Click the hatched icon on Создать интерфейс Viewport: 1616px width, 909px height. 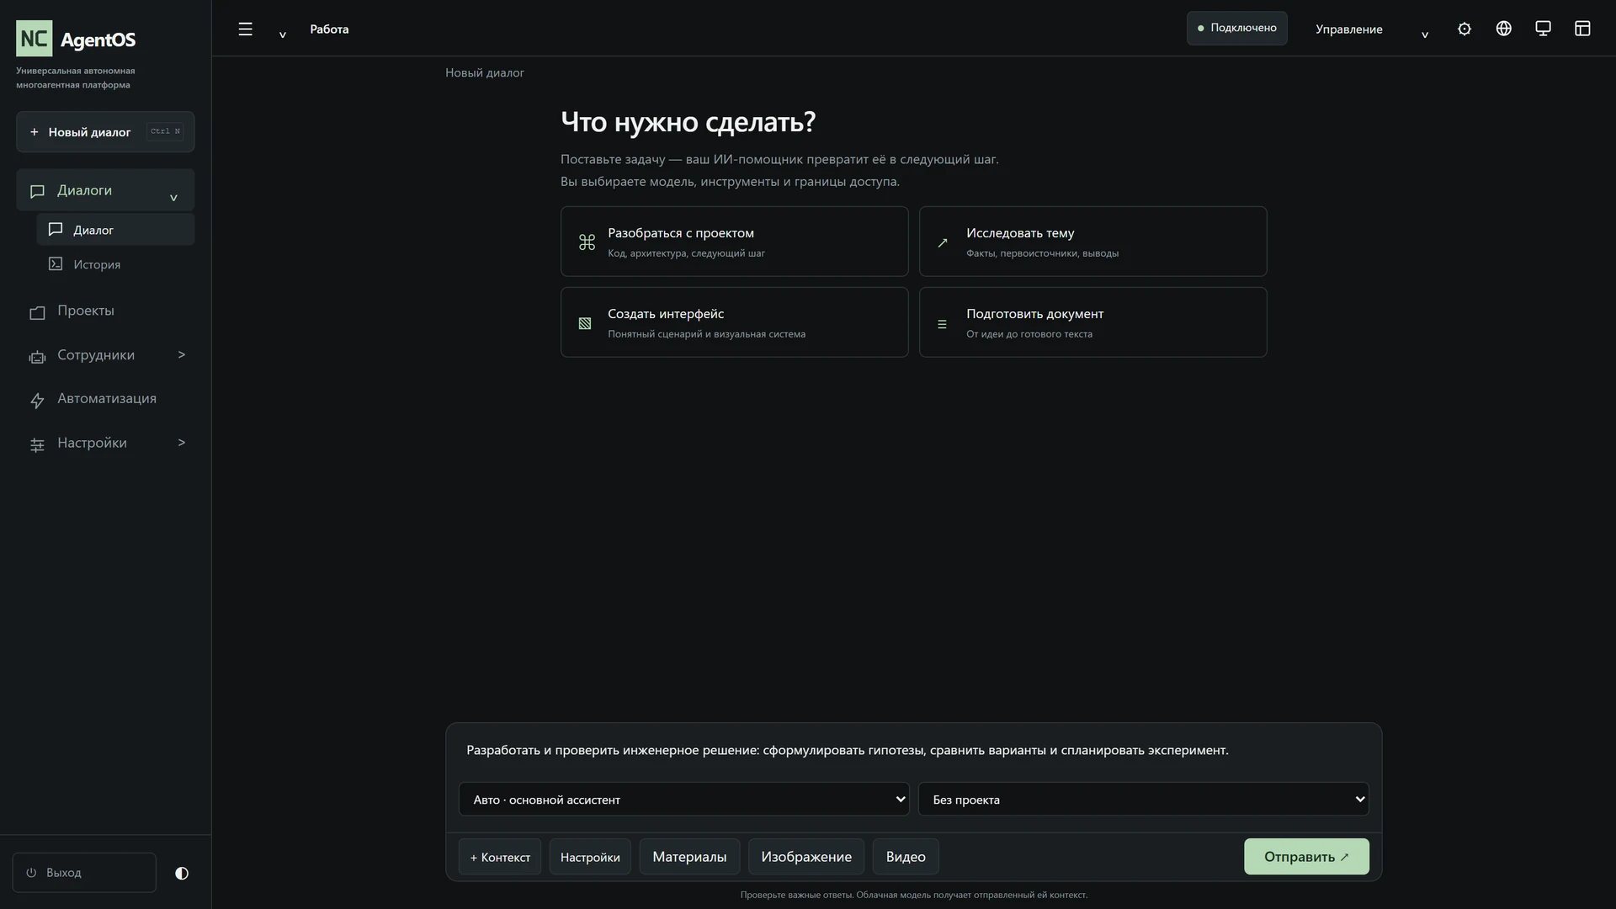[x=585, y=323]
